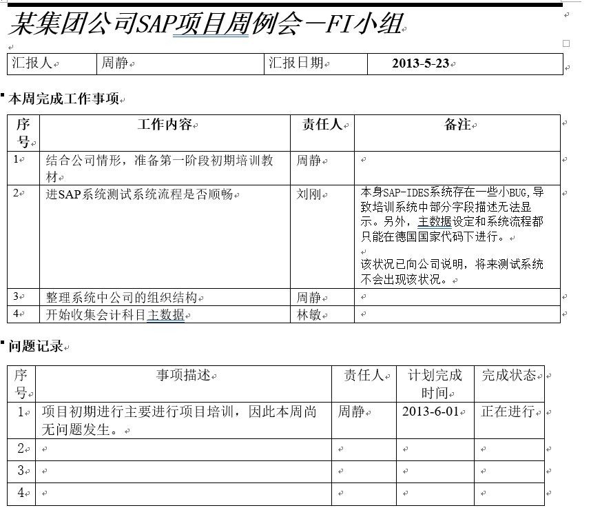Click the empty planned-time cell of issue row 4

pyautogui.click(x=435, y=494)
